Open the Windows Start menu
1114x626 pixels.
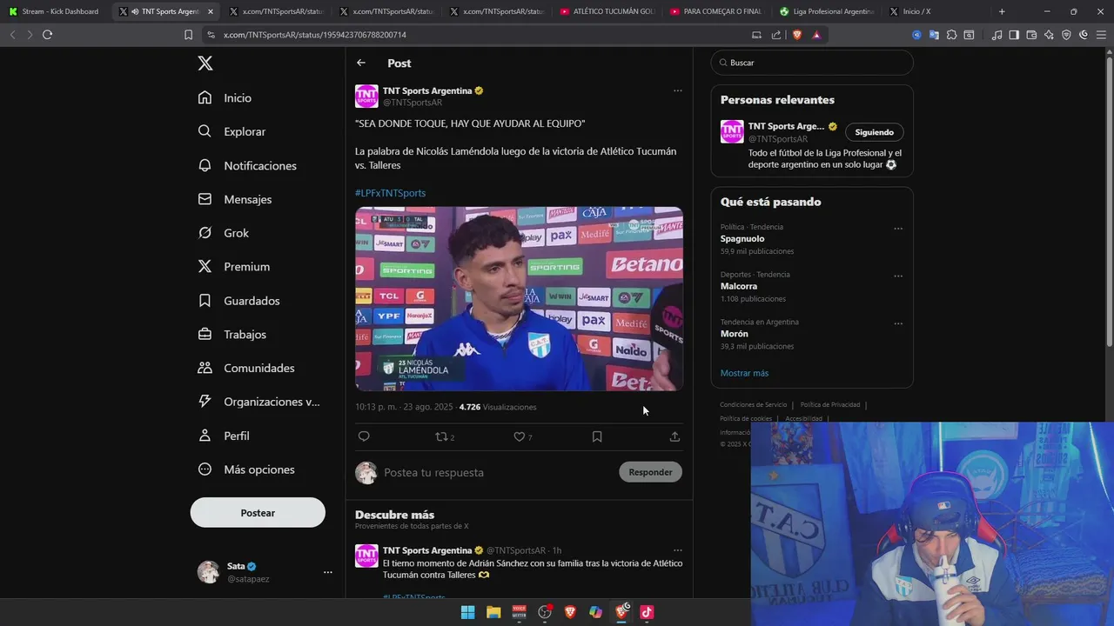tap(467, 612)
